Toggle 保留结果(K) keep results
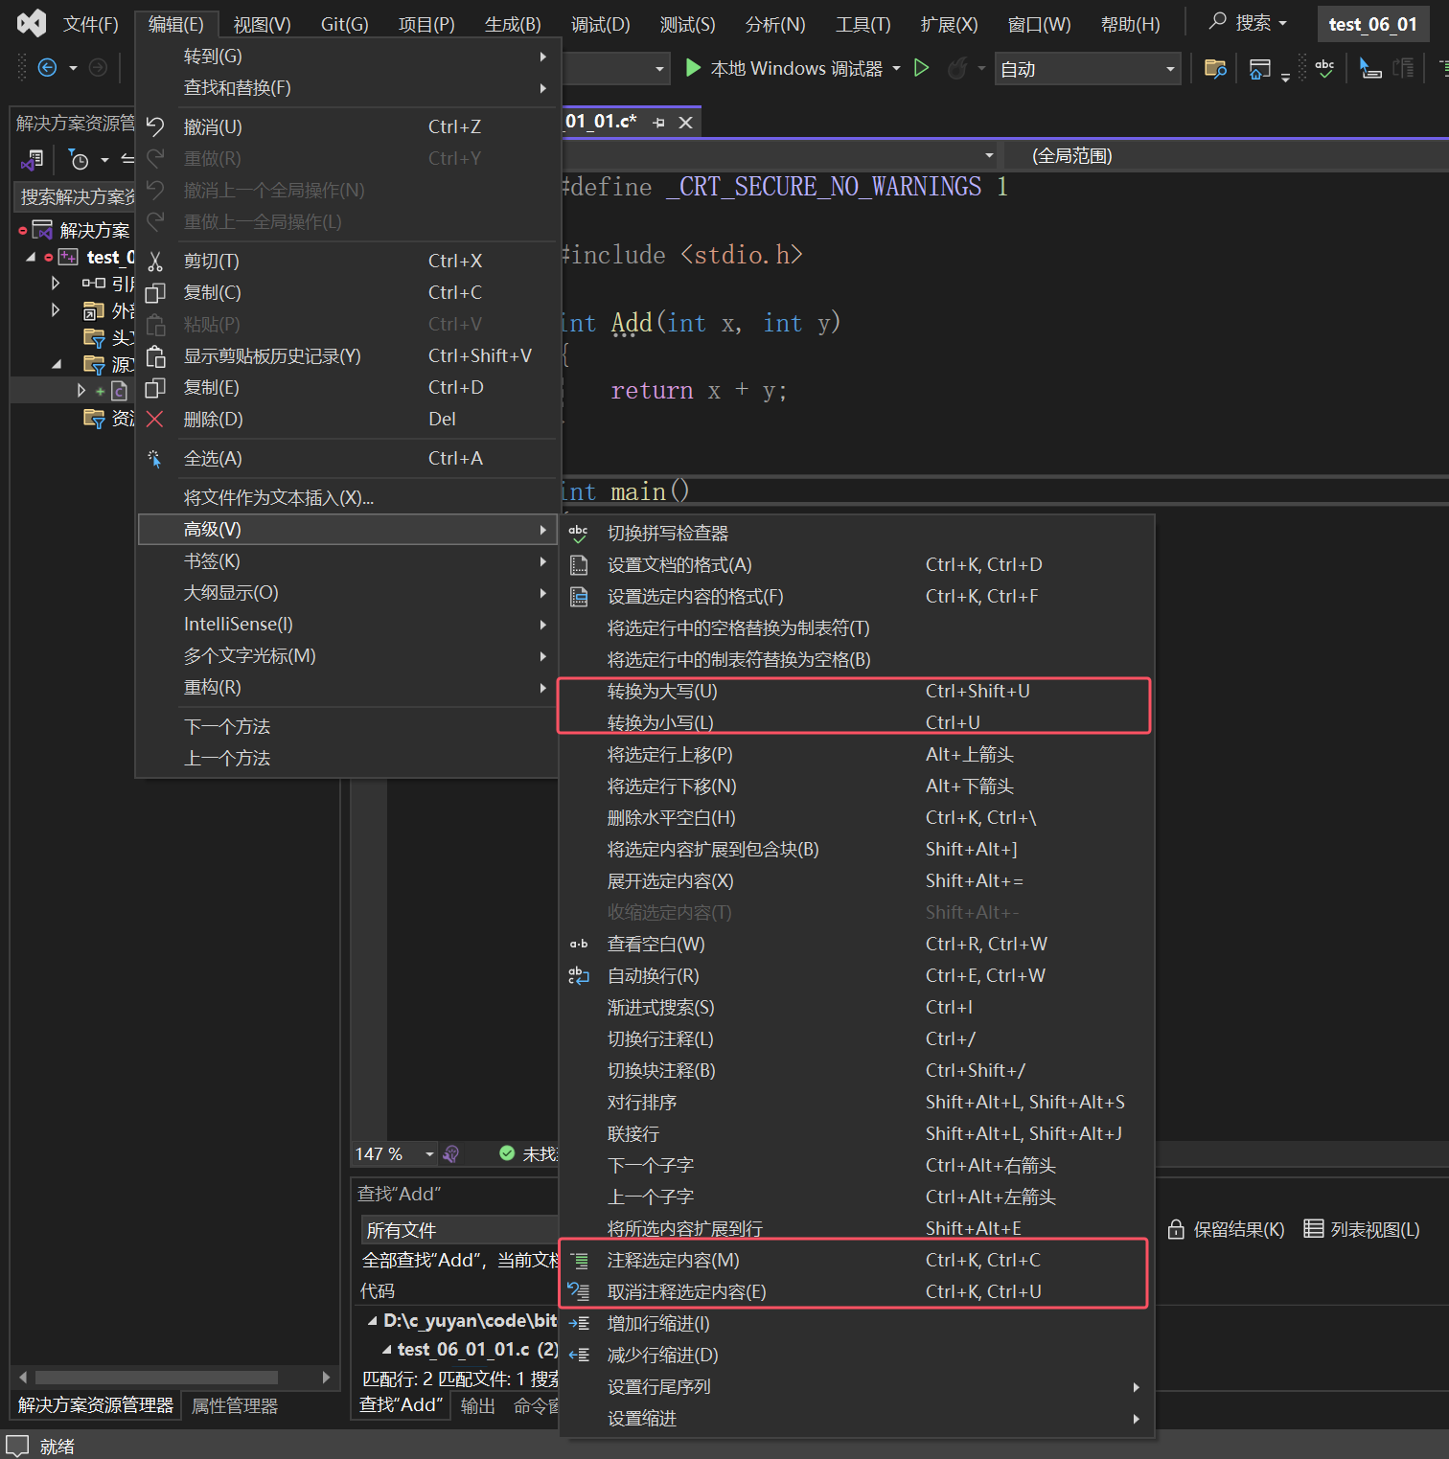The height and width of the screenshot is (1459, 1449). 1226,1229
